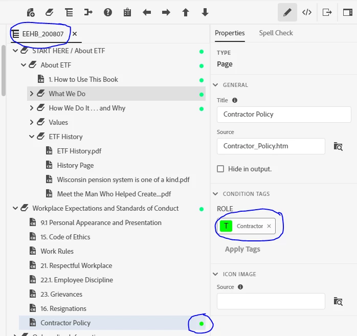Toggle the right panel layout icon
357x336 pixels.
point(348,12)
